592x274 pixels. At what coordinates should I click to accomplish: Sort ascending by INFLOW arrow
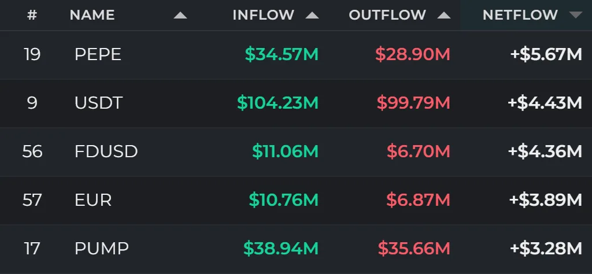pos(312,15)
